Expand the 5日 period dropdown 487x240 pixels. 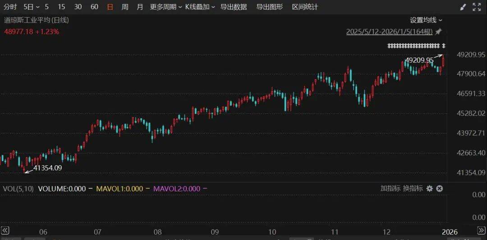(31, 7)
